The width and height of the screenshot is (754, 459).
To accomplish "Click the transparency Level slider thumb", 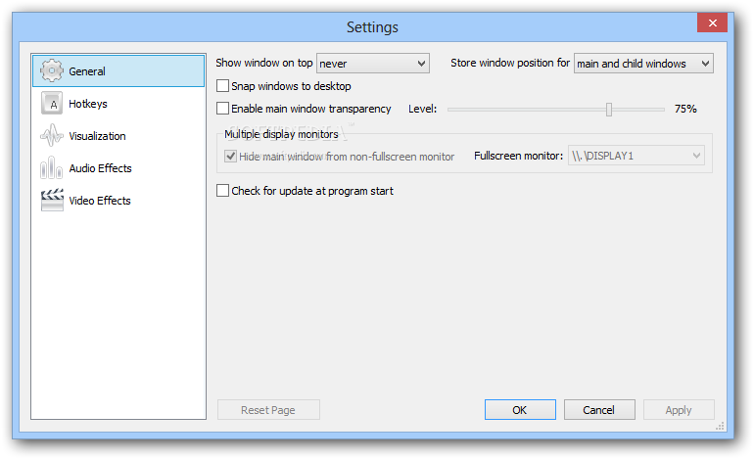I will (609, 110).
